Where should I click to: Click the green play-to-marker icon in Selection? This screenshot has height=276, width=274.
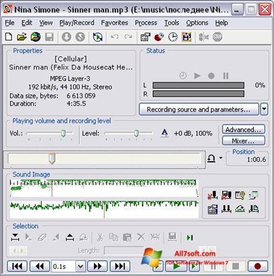190,238
